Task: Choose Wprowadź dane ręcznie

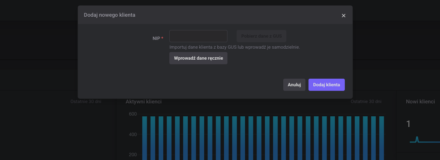Action: [198, 58]
